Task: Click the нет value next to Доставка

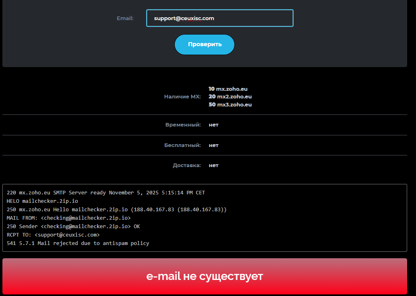Action: click(213, 165)
